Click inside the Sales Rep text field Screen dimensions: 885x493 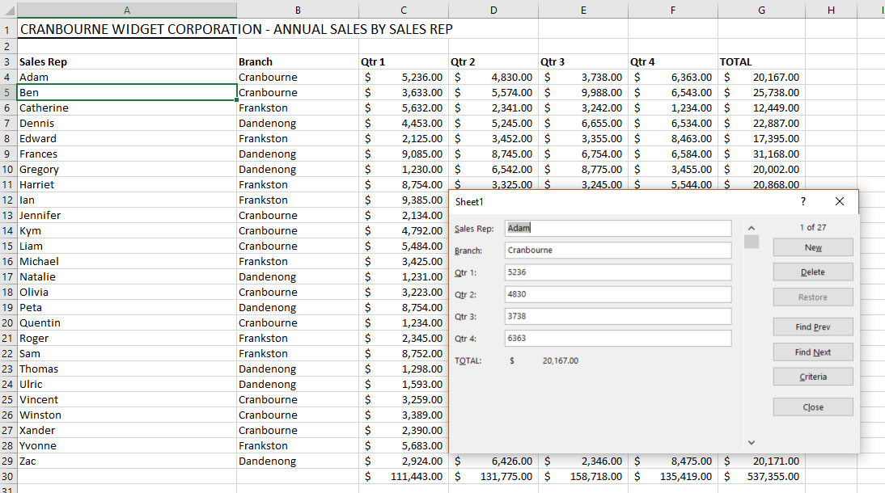coord(617,228)
